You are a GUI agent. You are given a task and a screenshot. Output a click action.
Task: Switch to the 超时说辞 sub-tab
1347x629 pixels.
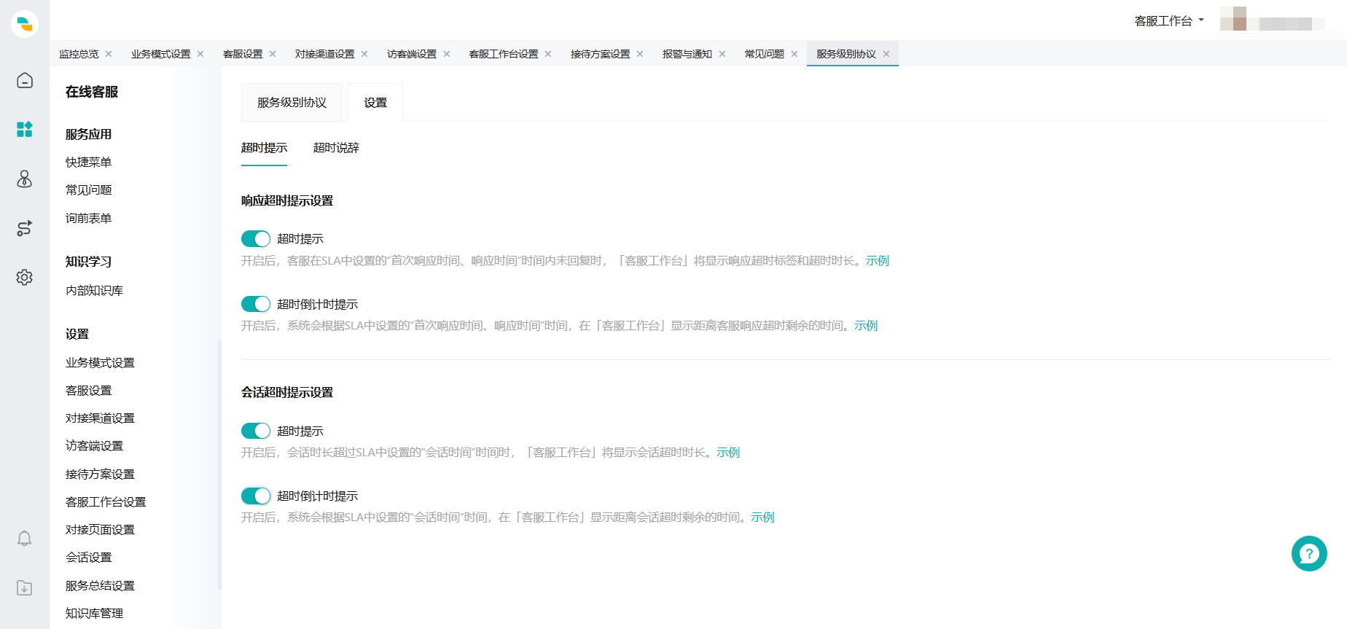click(336, 148)
